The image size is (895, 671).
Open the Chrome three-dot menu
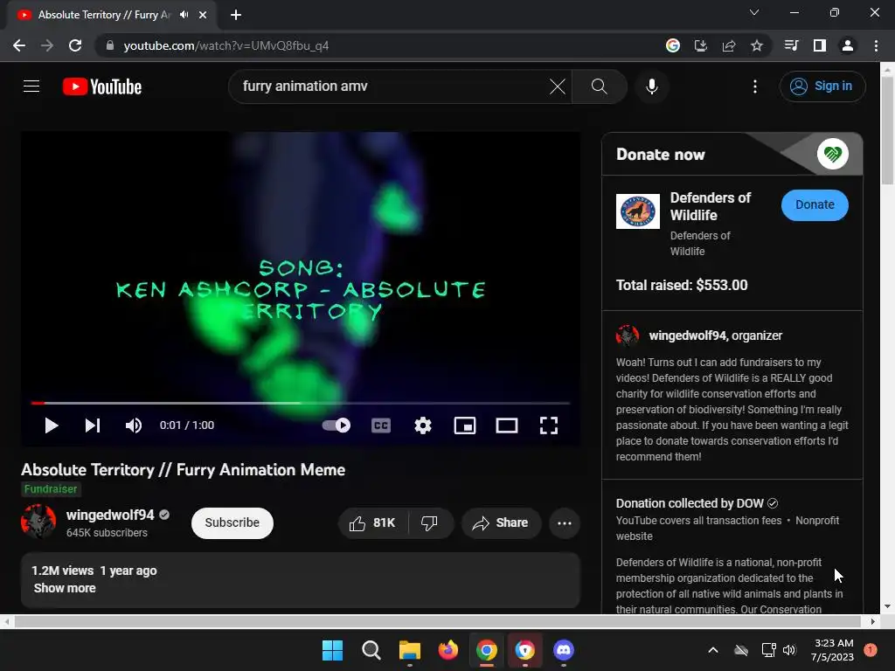pos(876,45)
